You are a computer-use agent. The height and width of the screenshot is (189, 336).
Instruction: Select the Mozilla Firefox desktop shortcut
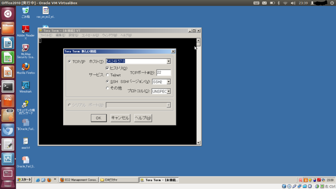[26, 68]
